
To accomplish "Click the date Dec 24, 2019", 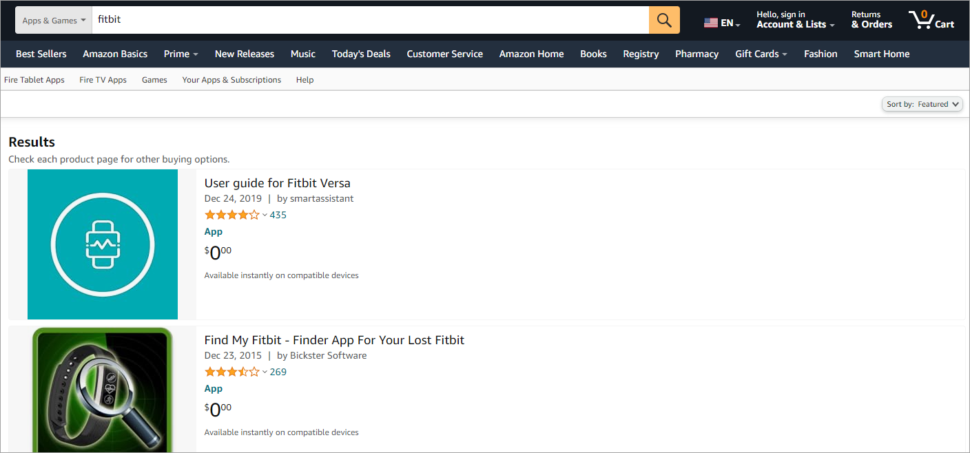I will coord(234,198).
